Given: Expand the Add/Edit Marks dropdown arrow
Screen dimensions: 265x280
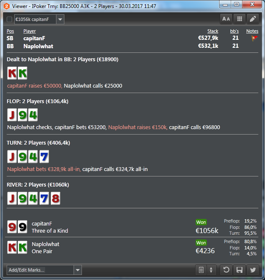Looking at the screenshot, I should click(78, 270).
